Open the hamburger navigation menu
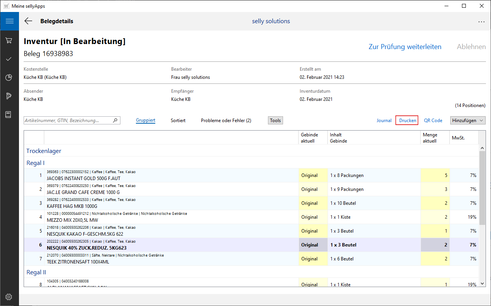491x306 pixels. 9,21
